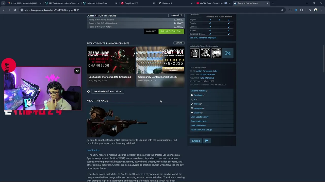325x182 pixels.
Task: Click See all updates (Latest: Jul 28)
Action: 108,91
